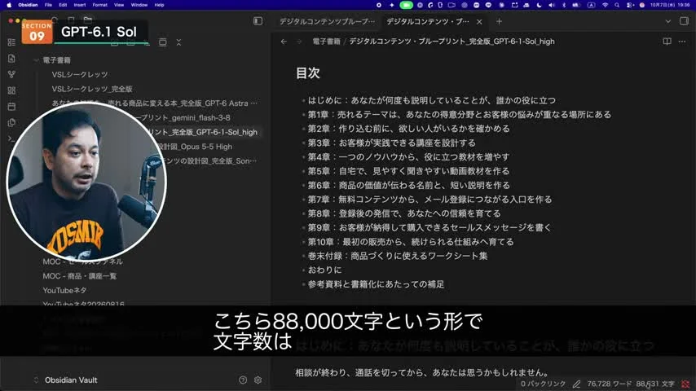Open the tab list dropdown chevron
The image size is (696, 391).
pyautogui.click(x=668, y=21)
